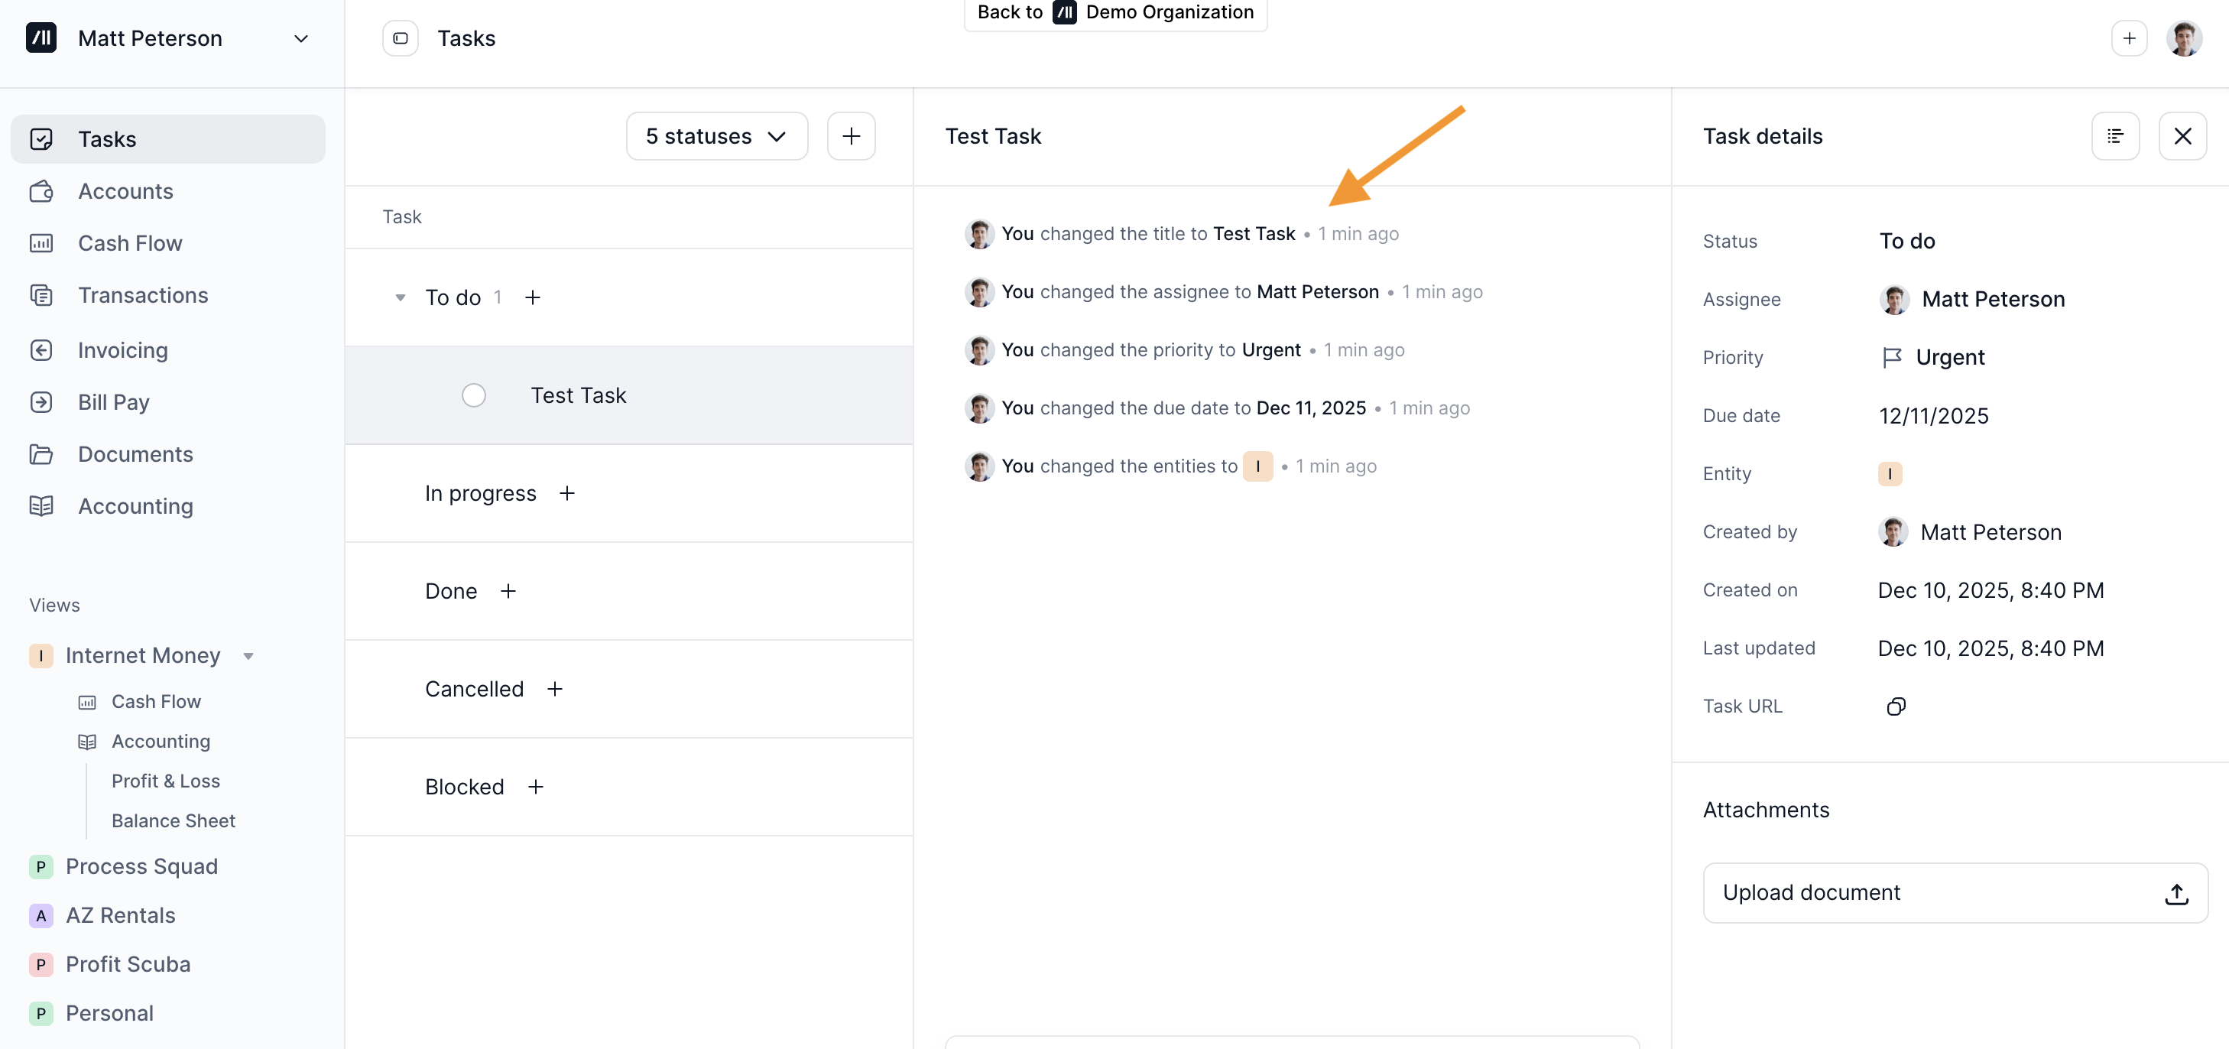This screenshot has width=2229, height=1049.
Task: Mark Test Task complete via circle
Action: [473, 395]
